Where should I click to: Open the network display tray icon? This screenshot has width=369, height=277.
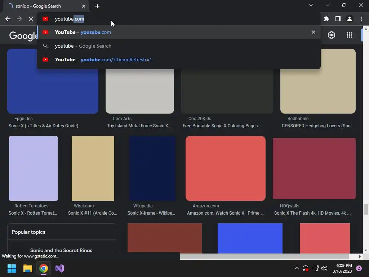[x=315, y=268]
